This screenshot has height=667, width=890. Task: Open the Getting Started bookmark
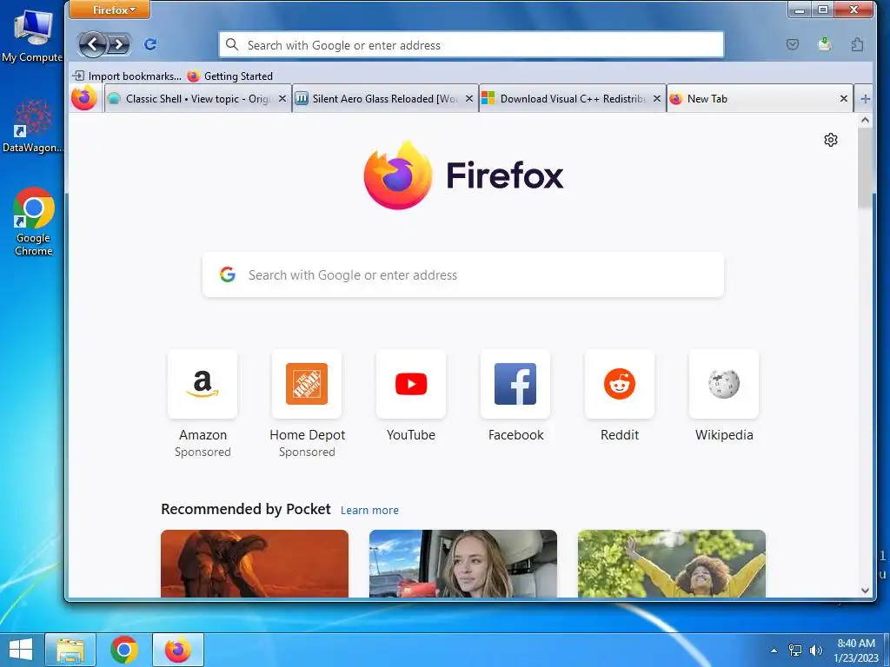tap(229, 76)
